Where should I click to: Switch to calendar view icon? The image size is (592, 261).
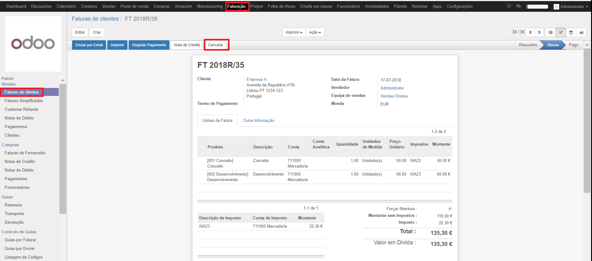pos(571,32)
